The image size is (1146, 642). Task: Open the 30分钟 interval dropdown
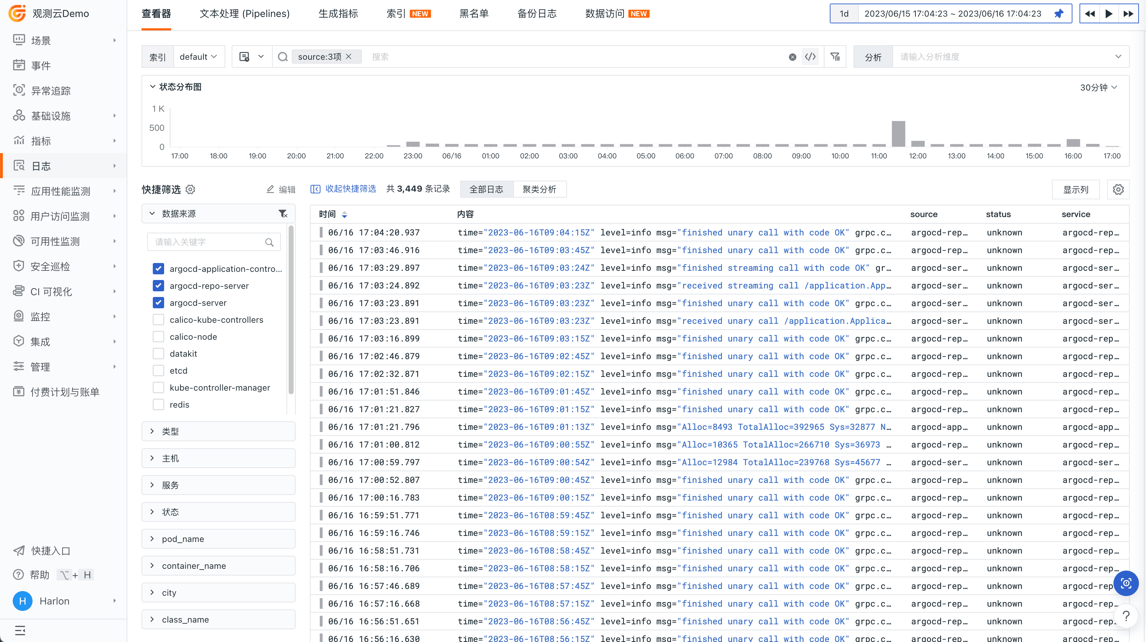(1098, 87)
